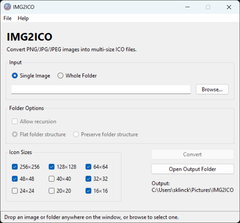Toggle the 64×64 size checkbox
Screen dimensions: 240x223
(x=89, y=167)
